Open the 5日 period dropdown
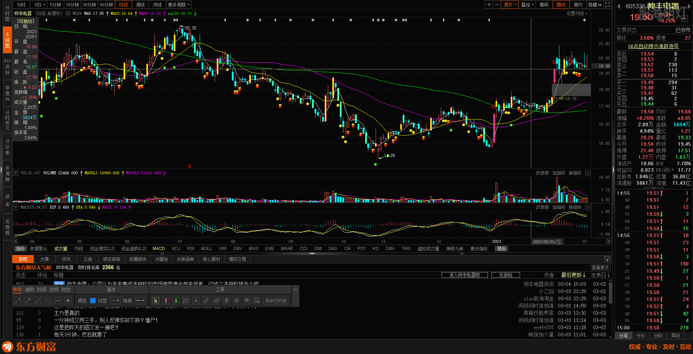The height and width of the screenshot is (354, 693). click(x=40, y=5)
